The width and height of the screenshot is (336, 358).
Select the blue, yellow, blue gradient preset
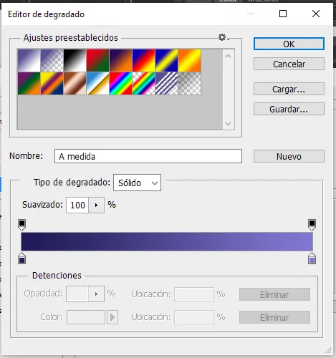(166, 61)
